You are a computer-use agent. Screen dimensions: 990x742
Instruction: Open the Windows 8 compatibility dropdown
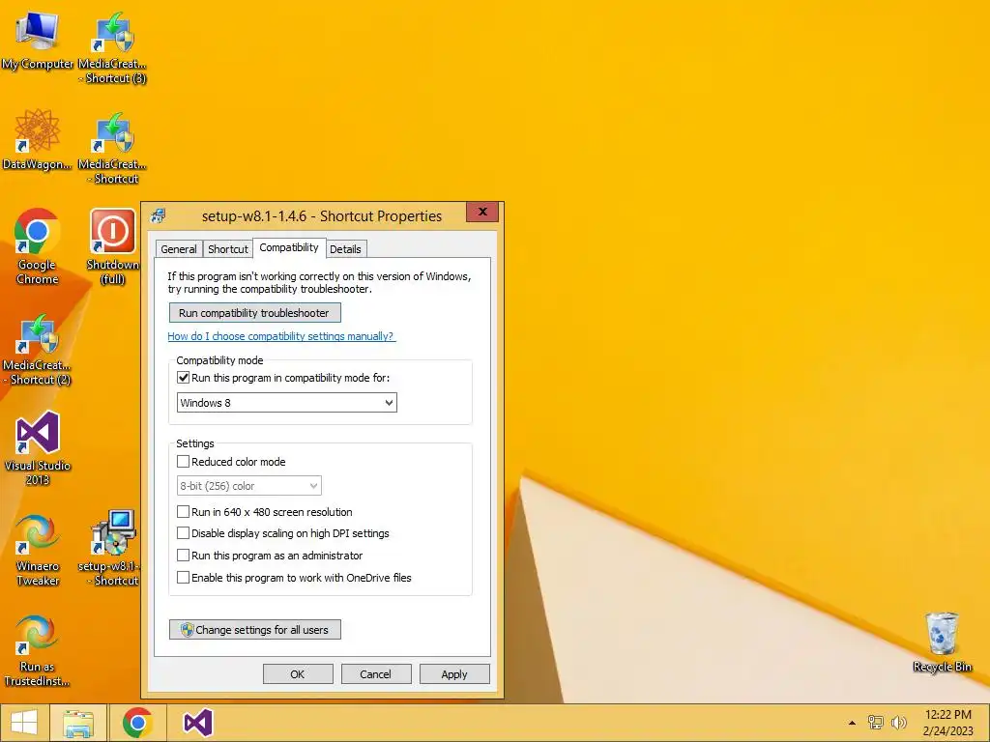coord(286,403)
